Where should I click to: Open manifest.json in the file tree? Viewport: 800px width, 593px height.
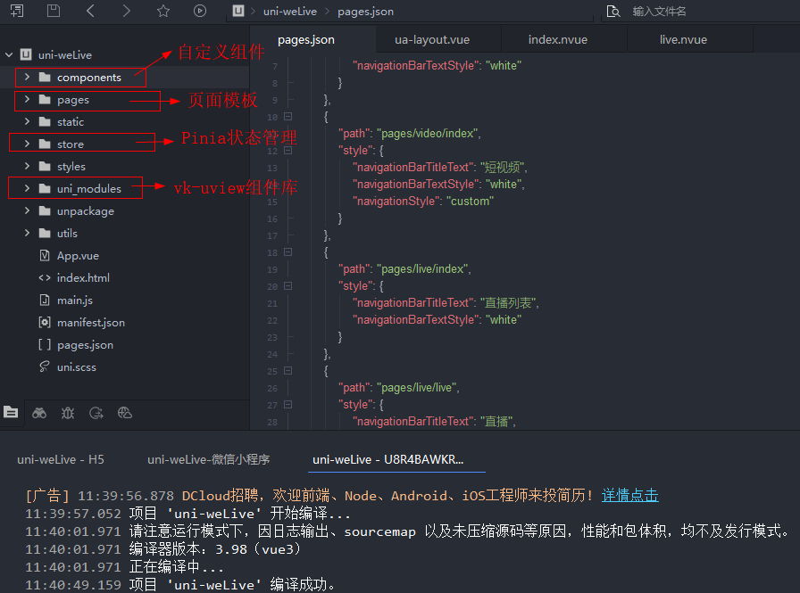point(90,323)
